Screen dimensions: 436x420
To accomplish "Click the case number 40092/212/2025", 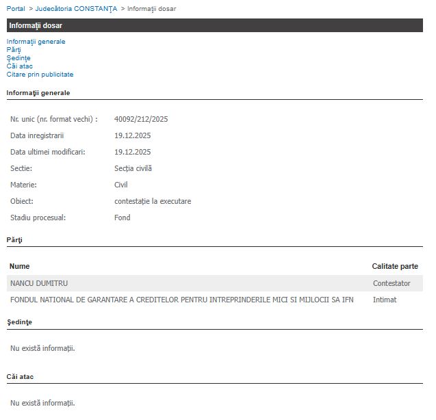I will tap(141, 119).
